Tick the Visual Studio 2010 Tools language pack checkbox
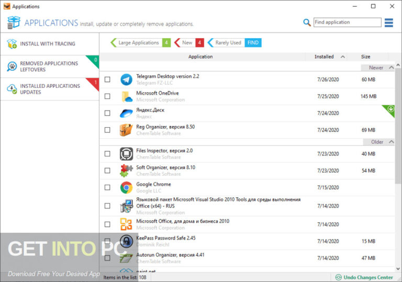 click(x=107, y=206)
